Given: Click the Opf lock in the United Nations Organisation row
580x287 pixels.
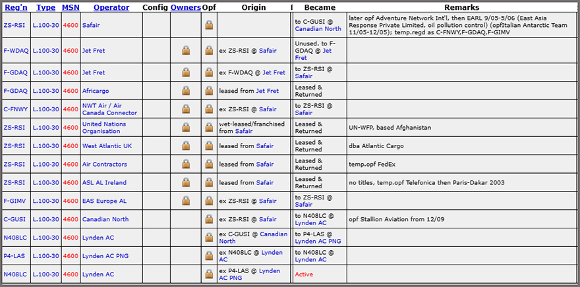Looking at the screenshot, I should 209,128.
